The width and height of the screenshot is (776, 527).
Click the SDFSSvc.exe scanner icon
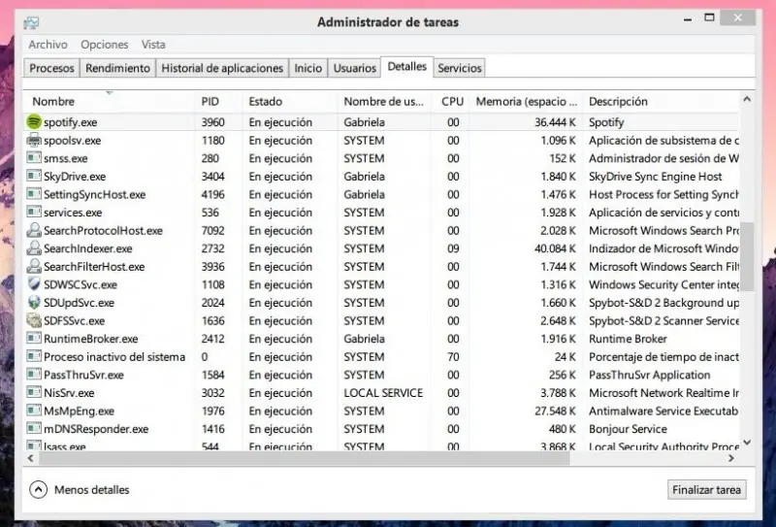[x=34, y=320]
